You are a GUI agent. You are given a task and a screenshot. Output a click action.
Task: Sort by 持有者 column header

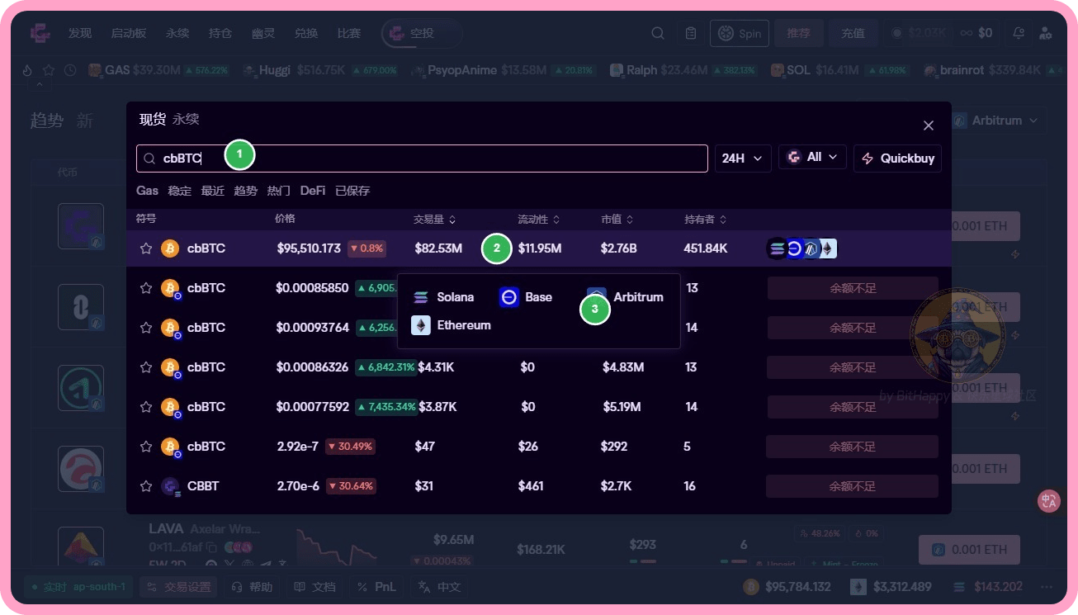(x=705, y=220)
